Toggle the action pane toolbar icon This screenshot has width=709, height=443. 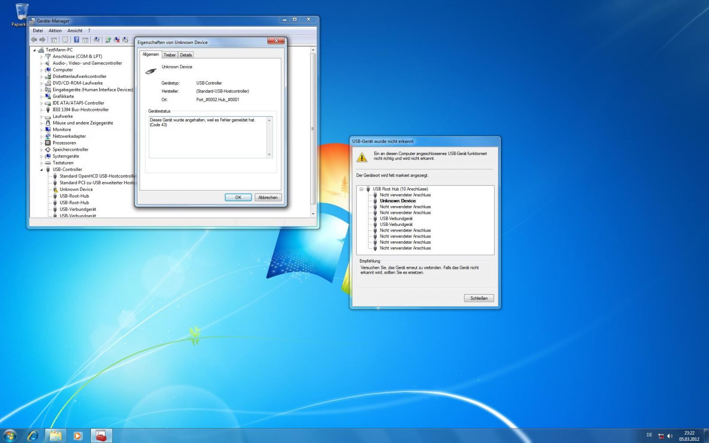[85, 40]
